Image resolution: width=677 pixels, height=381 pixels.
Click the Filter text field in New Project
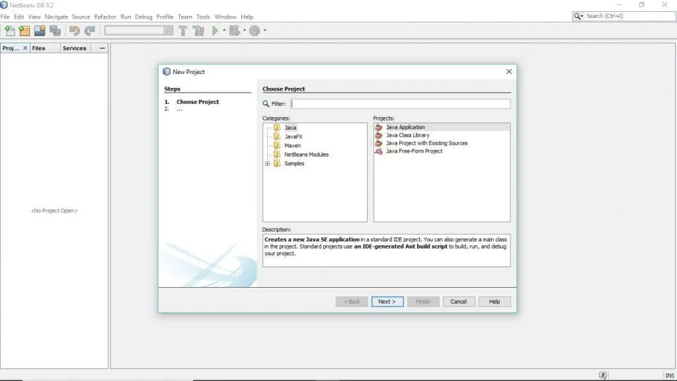click(400, 104)
